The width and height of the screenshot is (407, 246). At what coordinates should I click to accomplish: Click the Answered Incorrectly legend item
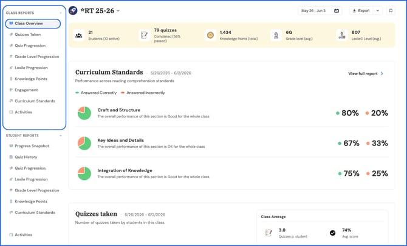pyautogui.click(x=143, y=93)
